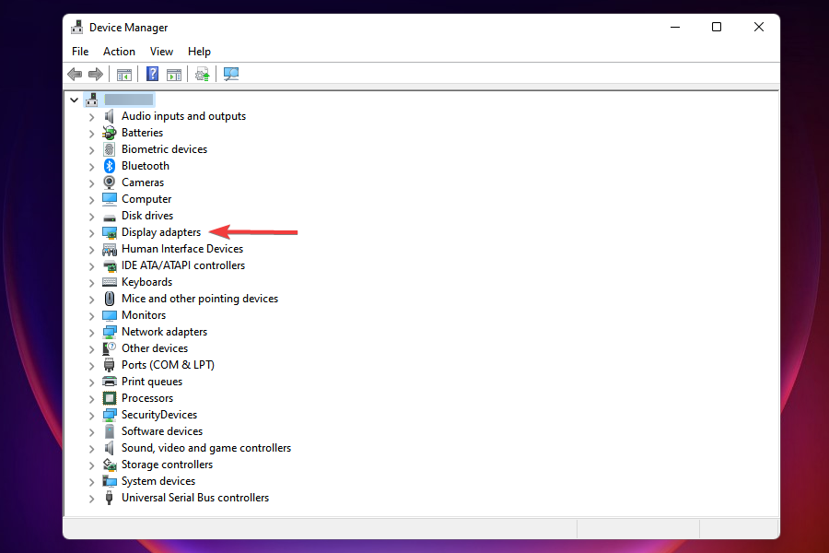Click the Processors chip icon
This screenshot has height=553, width=829.
110,398
